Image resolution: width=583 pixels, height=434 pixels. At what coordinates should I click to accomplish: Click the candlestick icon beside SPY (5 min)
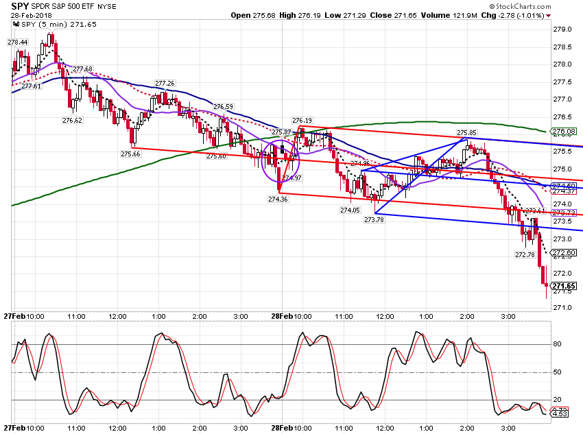tap(16, 25)
